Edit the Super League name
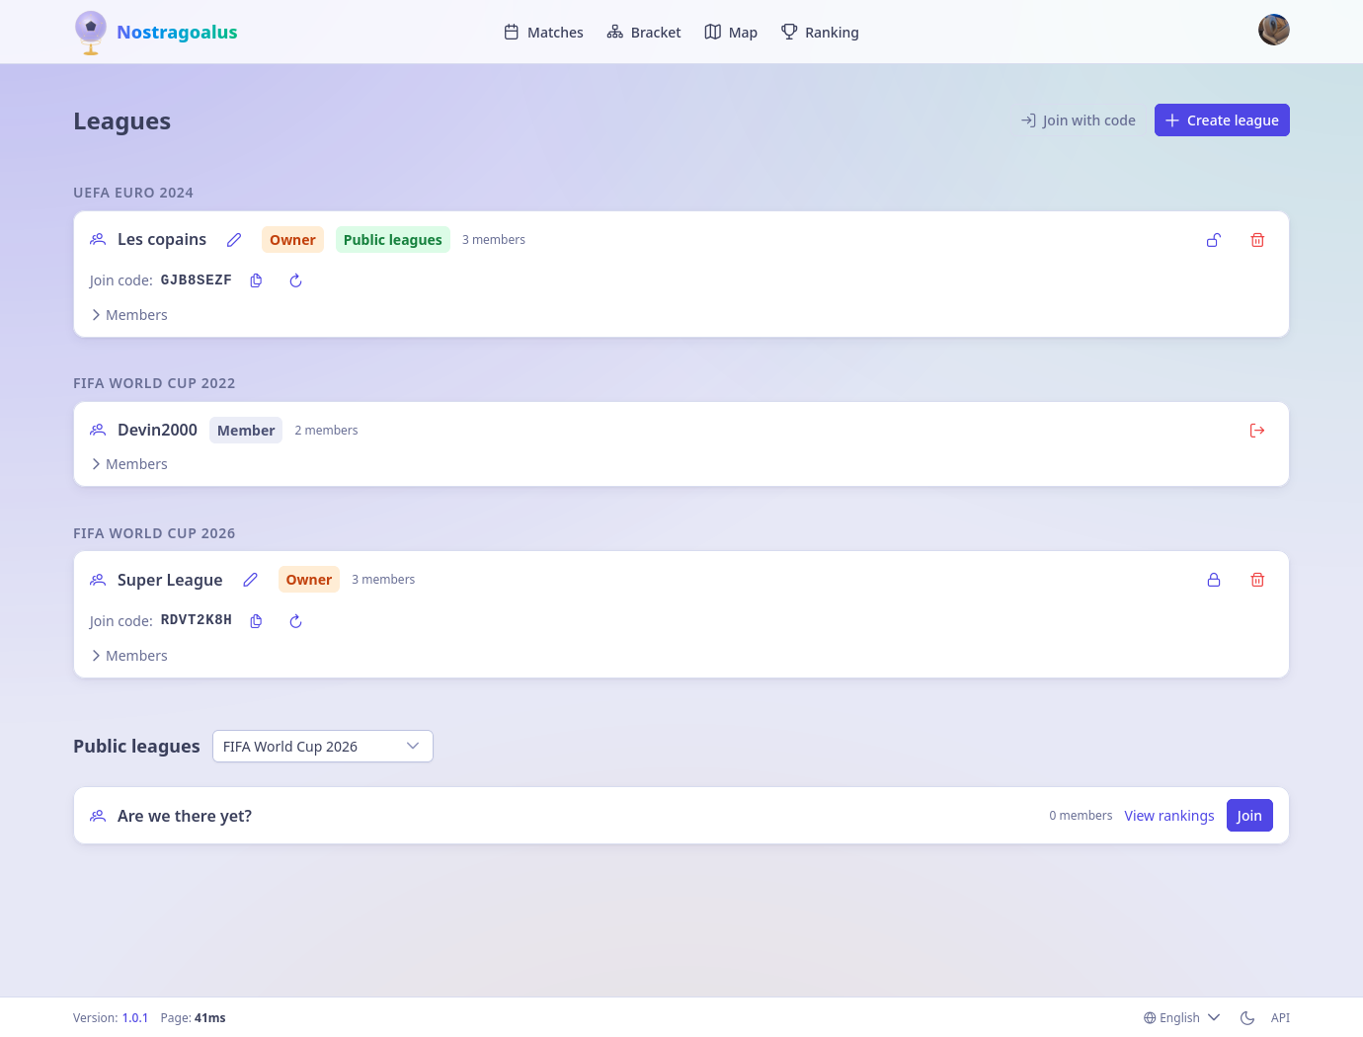1363x1037 pixels. [251, 580]
